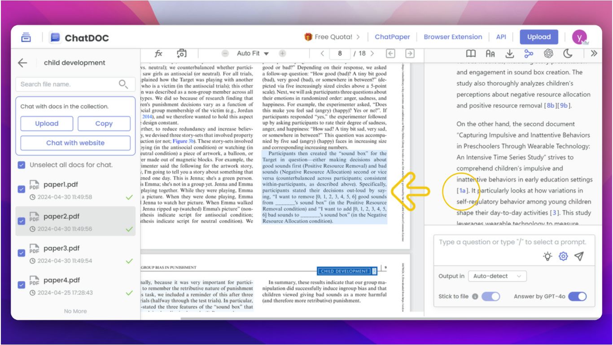Viewport: 613px width, 345px height.
Task: Click the lightbulb prompt suggestions icon
Action: pos(547,256)
